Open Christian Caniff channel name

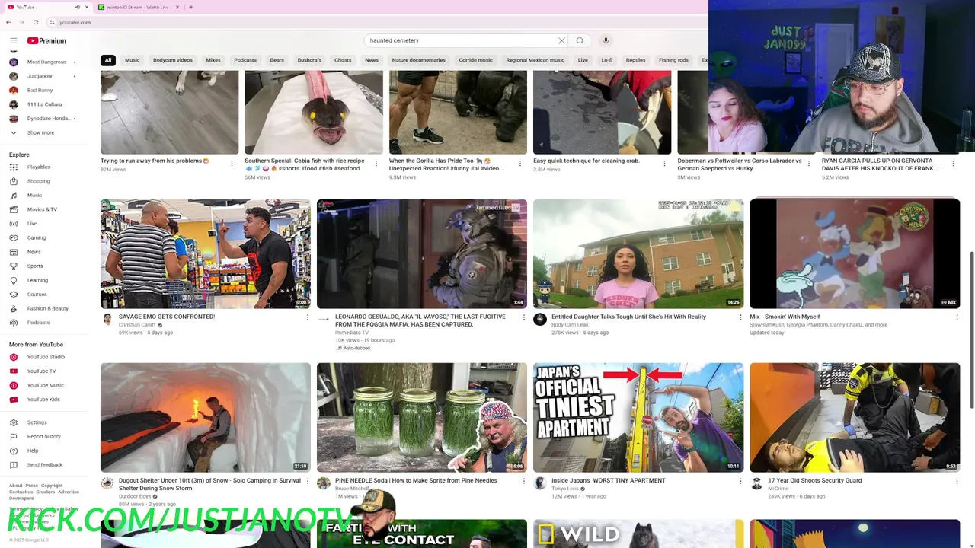[137, 325]
